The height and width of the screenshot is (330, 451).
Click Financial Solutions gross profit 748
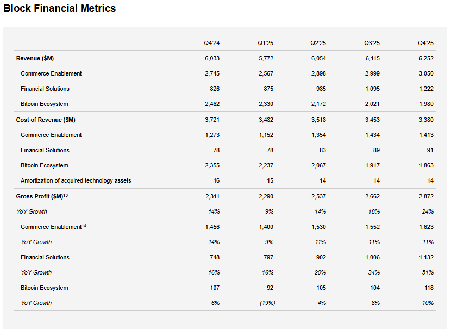tap(215, 257)
